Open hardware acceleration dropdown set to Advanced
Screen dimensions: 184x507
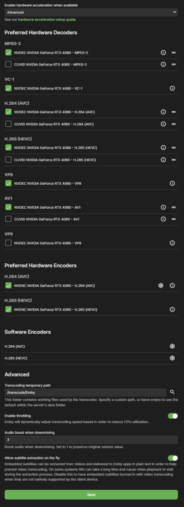[91, 13]
